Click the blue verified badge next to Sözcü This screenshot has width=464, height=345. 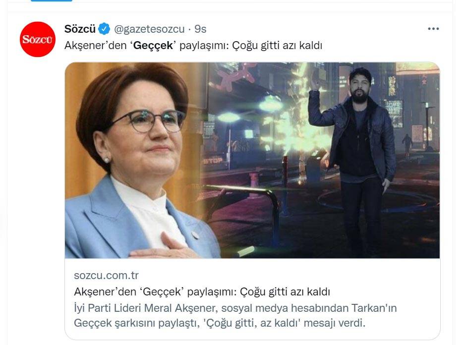(x=104, y=29)
